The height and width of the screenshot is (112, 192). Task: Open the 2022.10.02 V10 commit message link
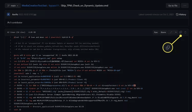26,14
